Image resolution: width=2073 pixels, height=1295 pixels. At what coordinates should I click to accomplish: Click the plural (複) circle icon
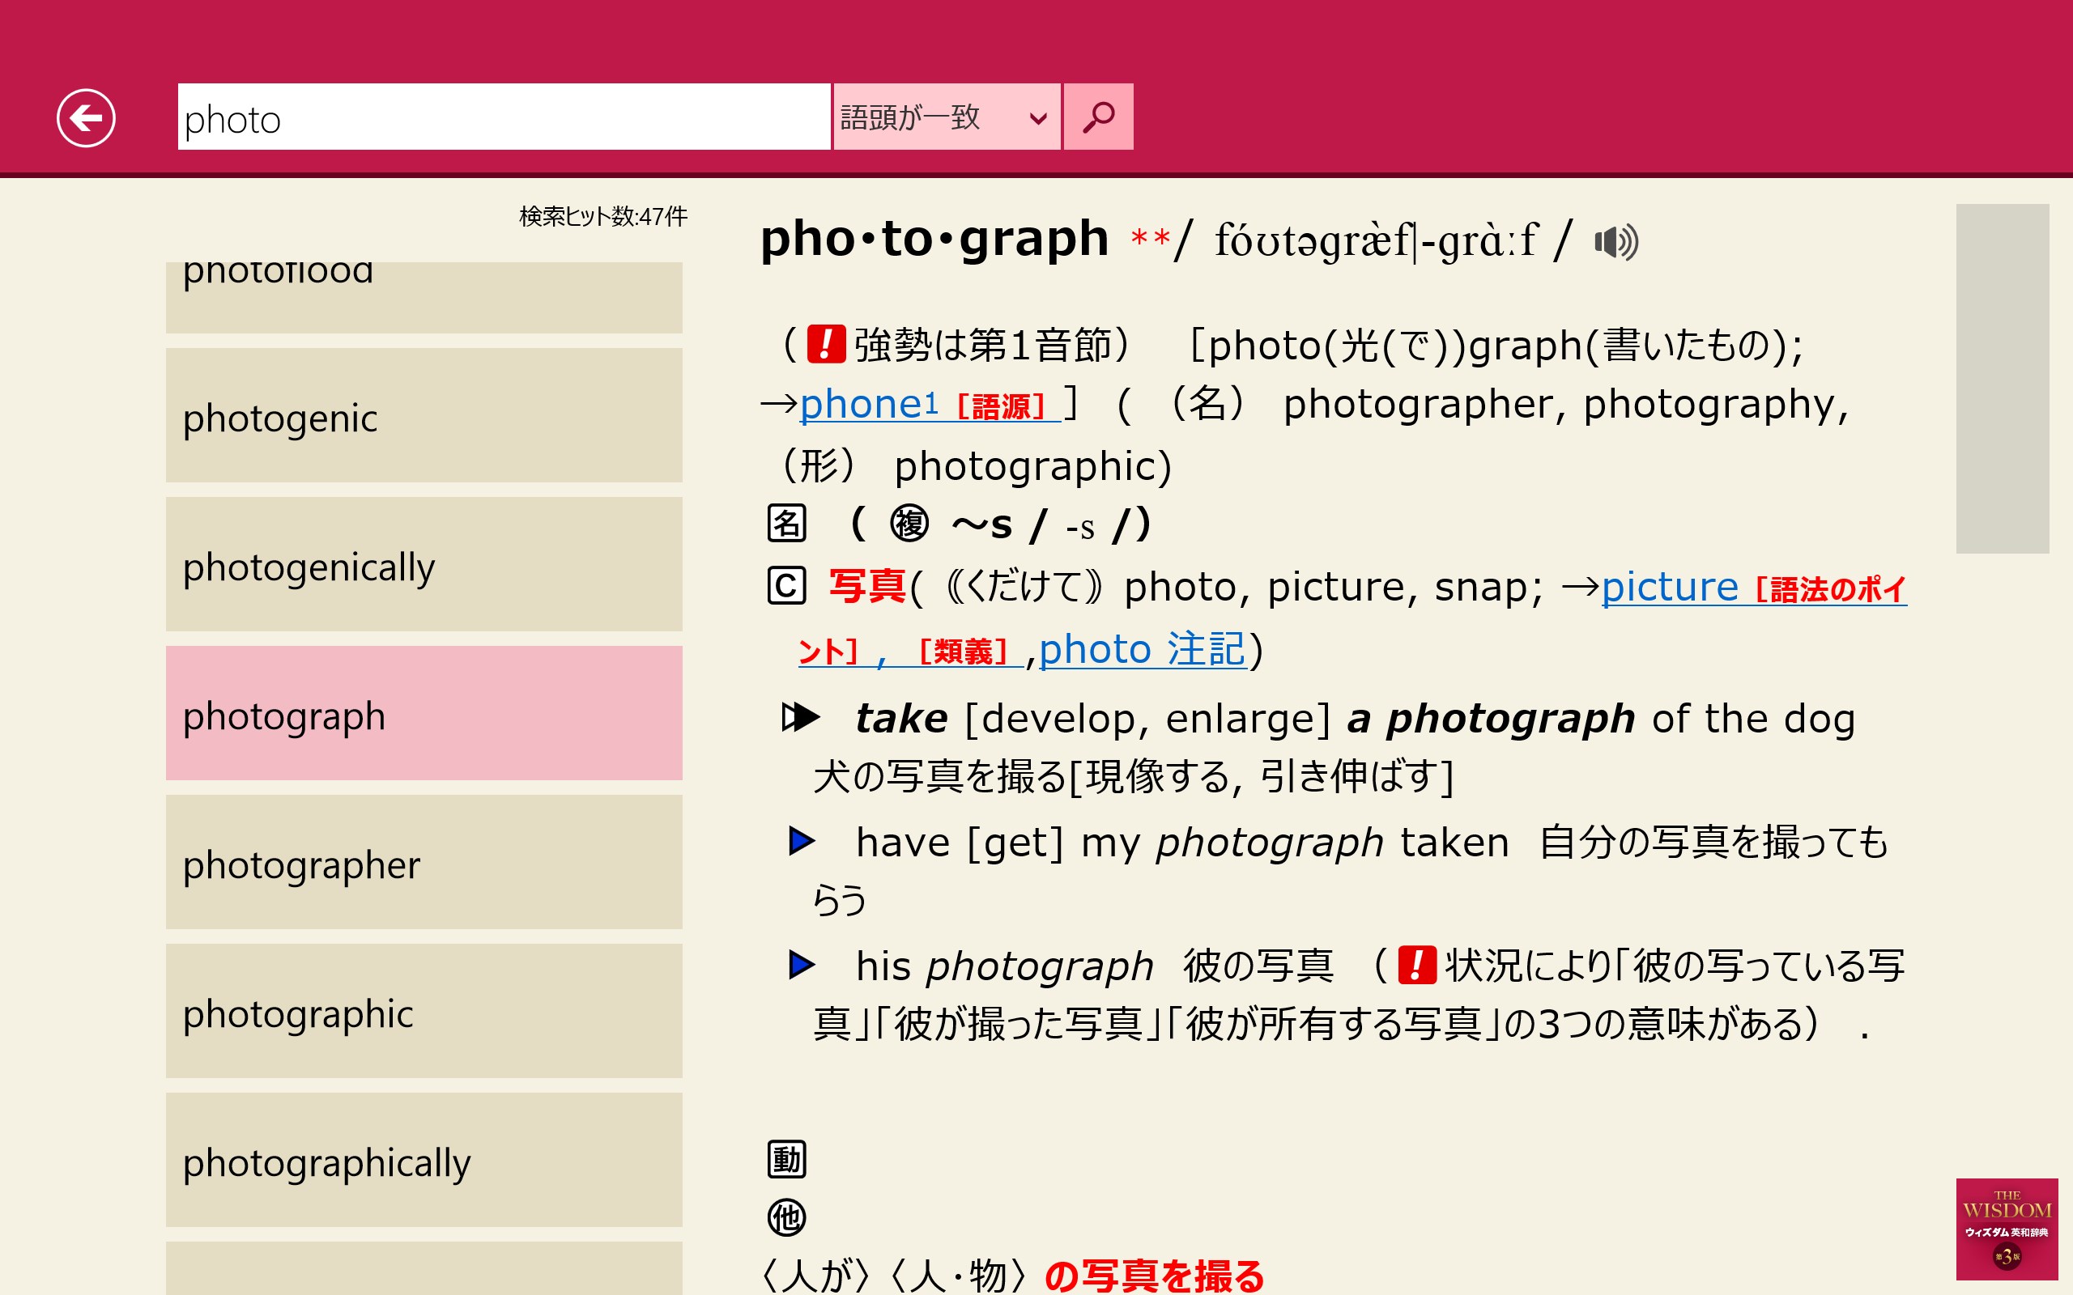click(x=909, y=524)
